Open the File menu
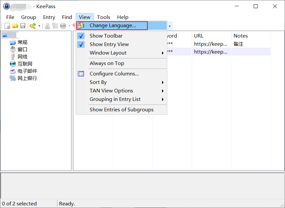The width and height of the screenshot is (285, 208). [10, 17]
